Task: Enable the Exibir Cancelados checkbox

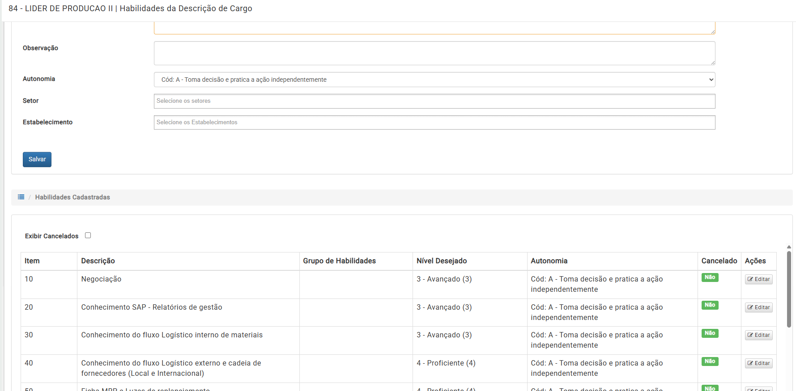Action: [x=88, y=235]
